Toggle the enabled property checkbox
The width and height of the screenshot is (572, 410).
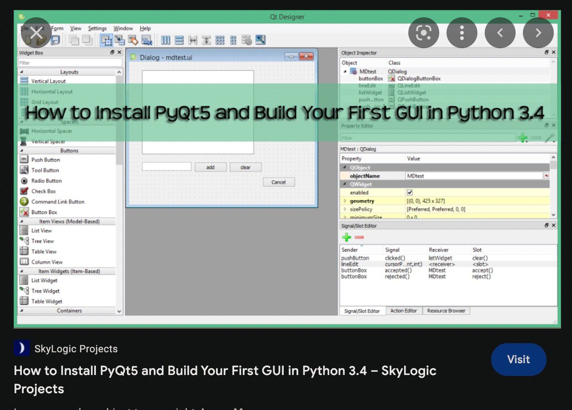[x=410, y=193]
